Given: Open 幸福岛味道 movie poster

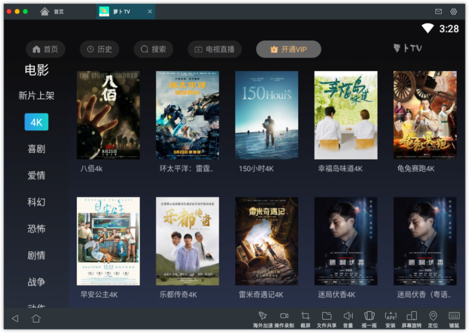Looking at the screenshot, I should pyautogui.click(x=346, y=115).
